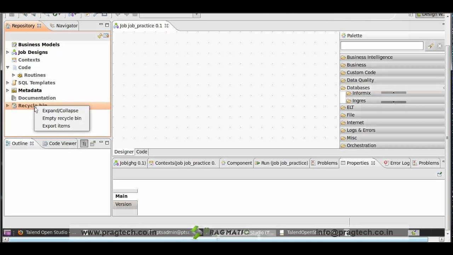The height and width of the screenshot is (255, 453).
Task: Close the Job job_practice 0.1 editor tab
Action: point(166,26)
